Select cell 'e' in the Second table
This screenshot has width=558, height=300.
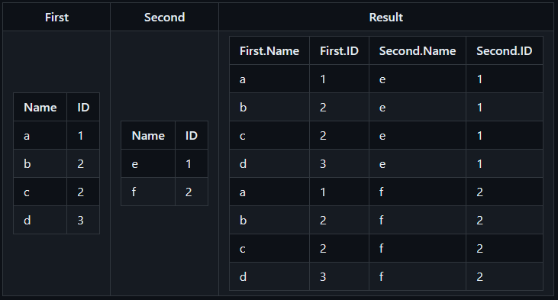click(x=148, y=163)
